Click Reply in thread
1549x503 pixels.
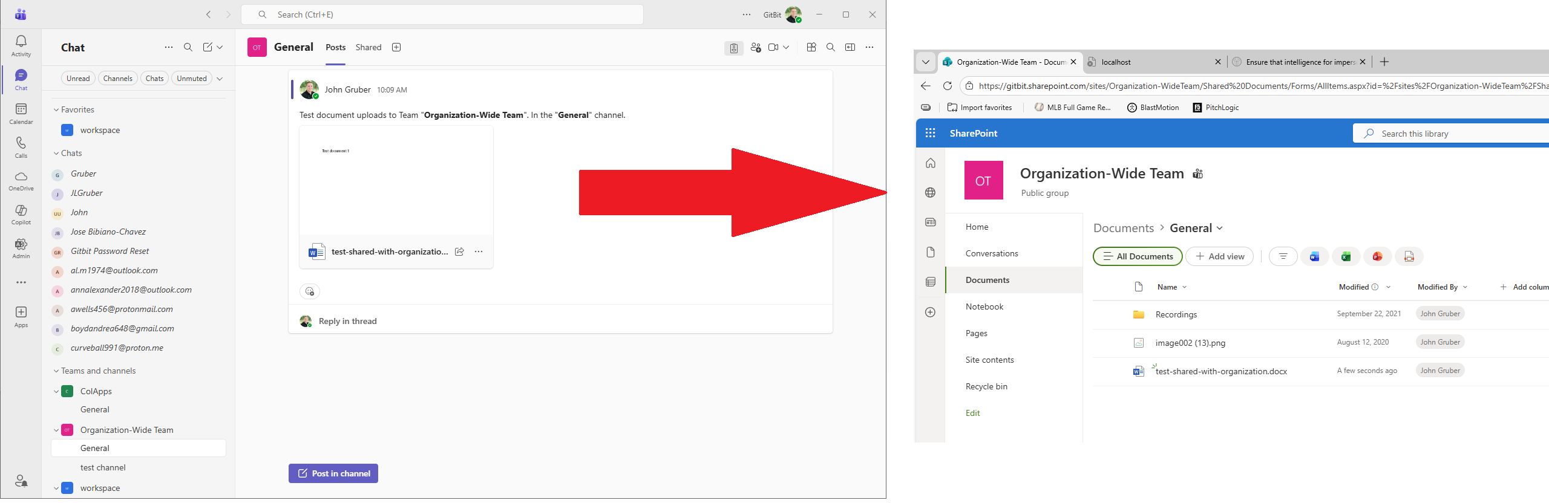pyautogui.click(x=347, y=321)
